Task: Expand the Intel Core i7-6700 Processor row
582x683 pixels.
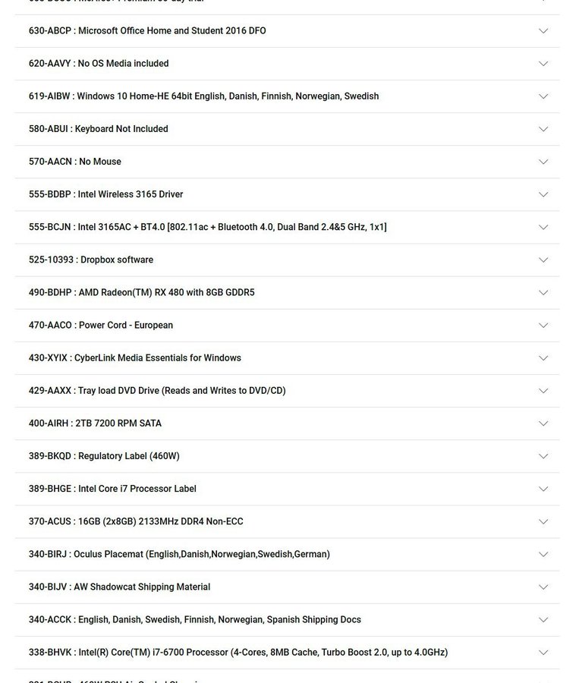Action: click(543, 652)
